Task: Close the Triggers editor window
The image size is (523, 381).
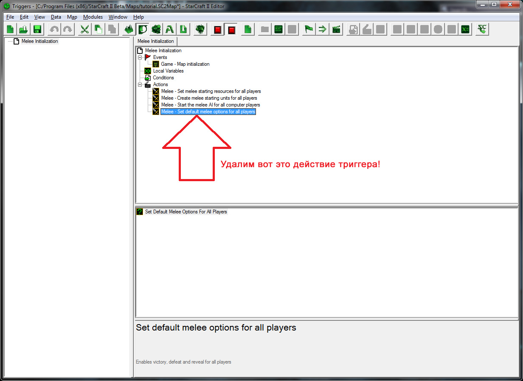Action: [509, 4]
